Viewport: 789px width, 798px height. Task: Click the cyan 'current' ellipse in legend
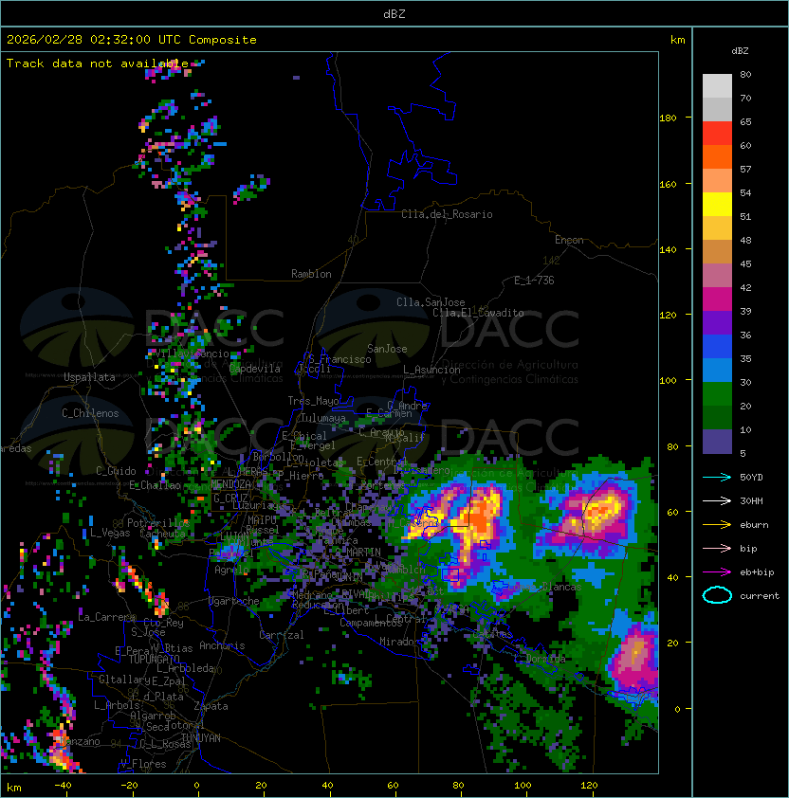point(717,595)
